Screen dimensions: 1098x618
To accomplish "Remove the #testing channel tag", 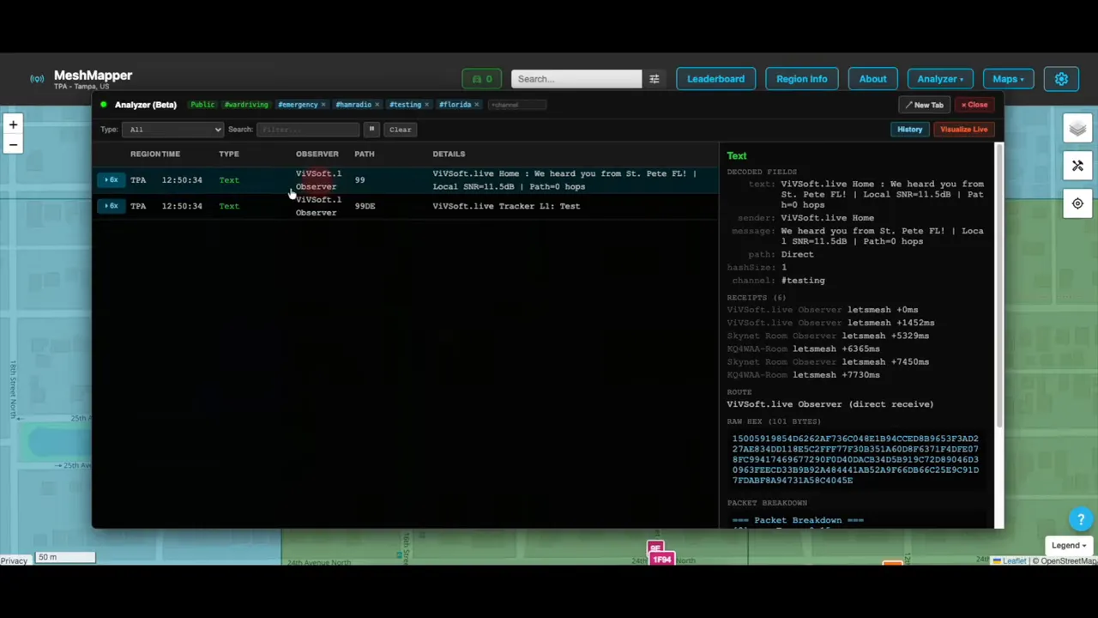I will point(426,105).
